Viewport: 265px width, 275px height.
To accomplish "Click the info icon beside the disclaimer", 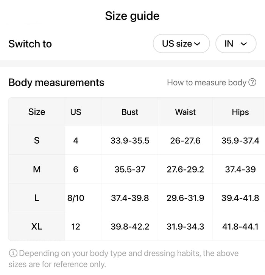I will click(x=13, y=253).
